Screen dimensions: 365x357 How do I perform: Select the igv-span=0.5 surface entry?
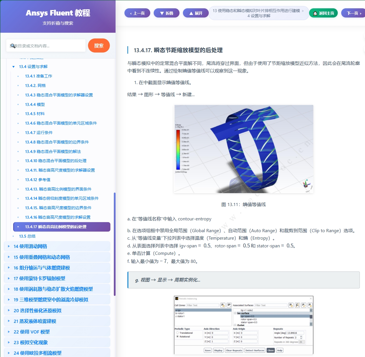click(x=248, y=316)
